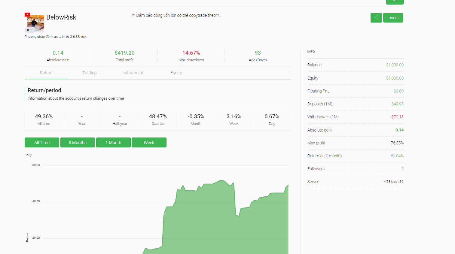Viewport: 455px width, 254px height.
Task: Click the $419.20 Total profit stat
Action: (x=124, y=56)
